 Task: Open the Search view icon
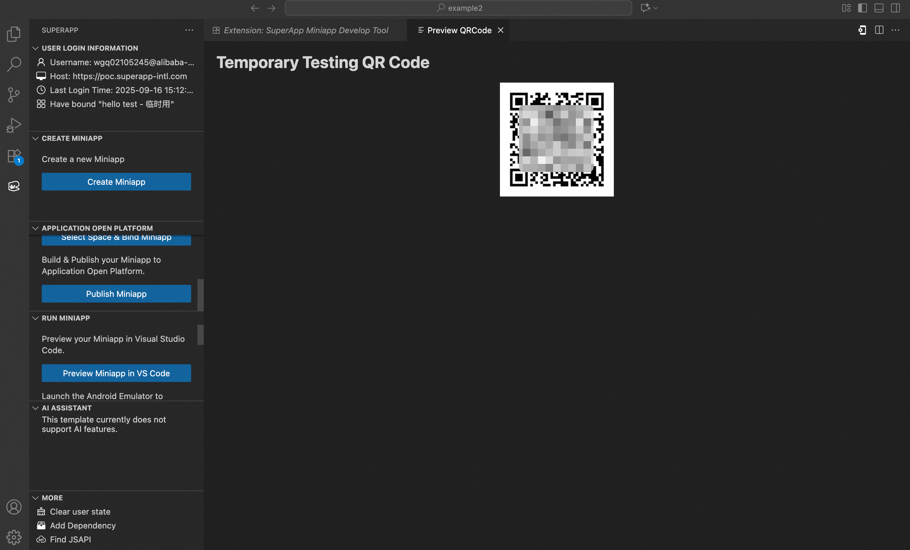click(x=14, y=64)
